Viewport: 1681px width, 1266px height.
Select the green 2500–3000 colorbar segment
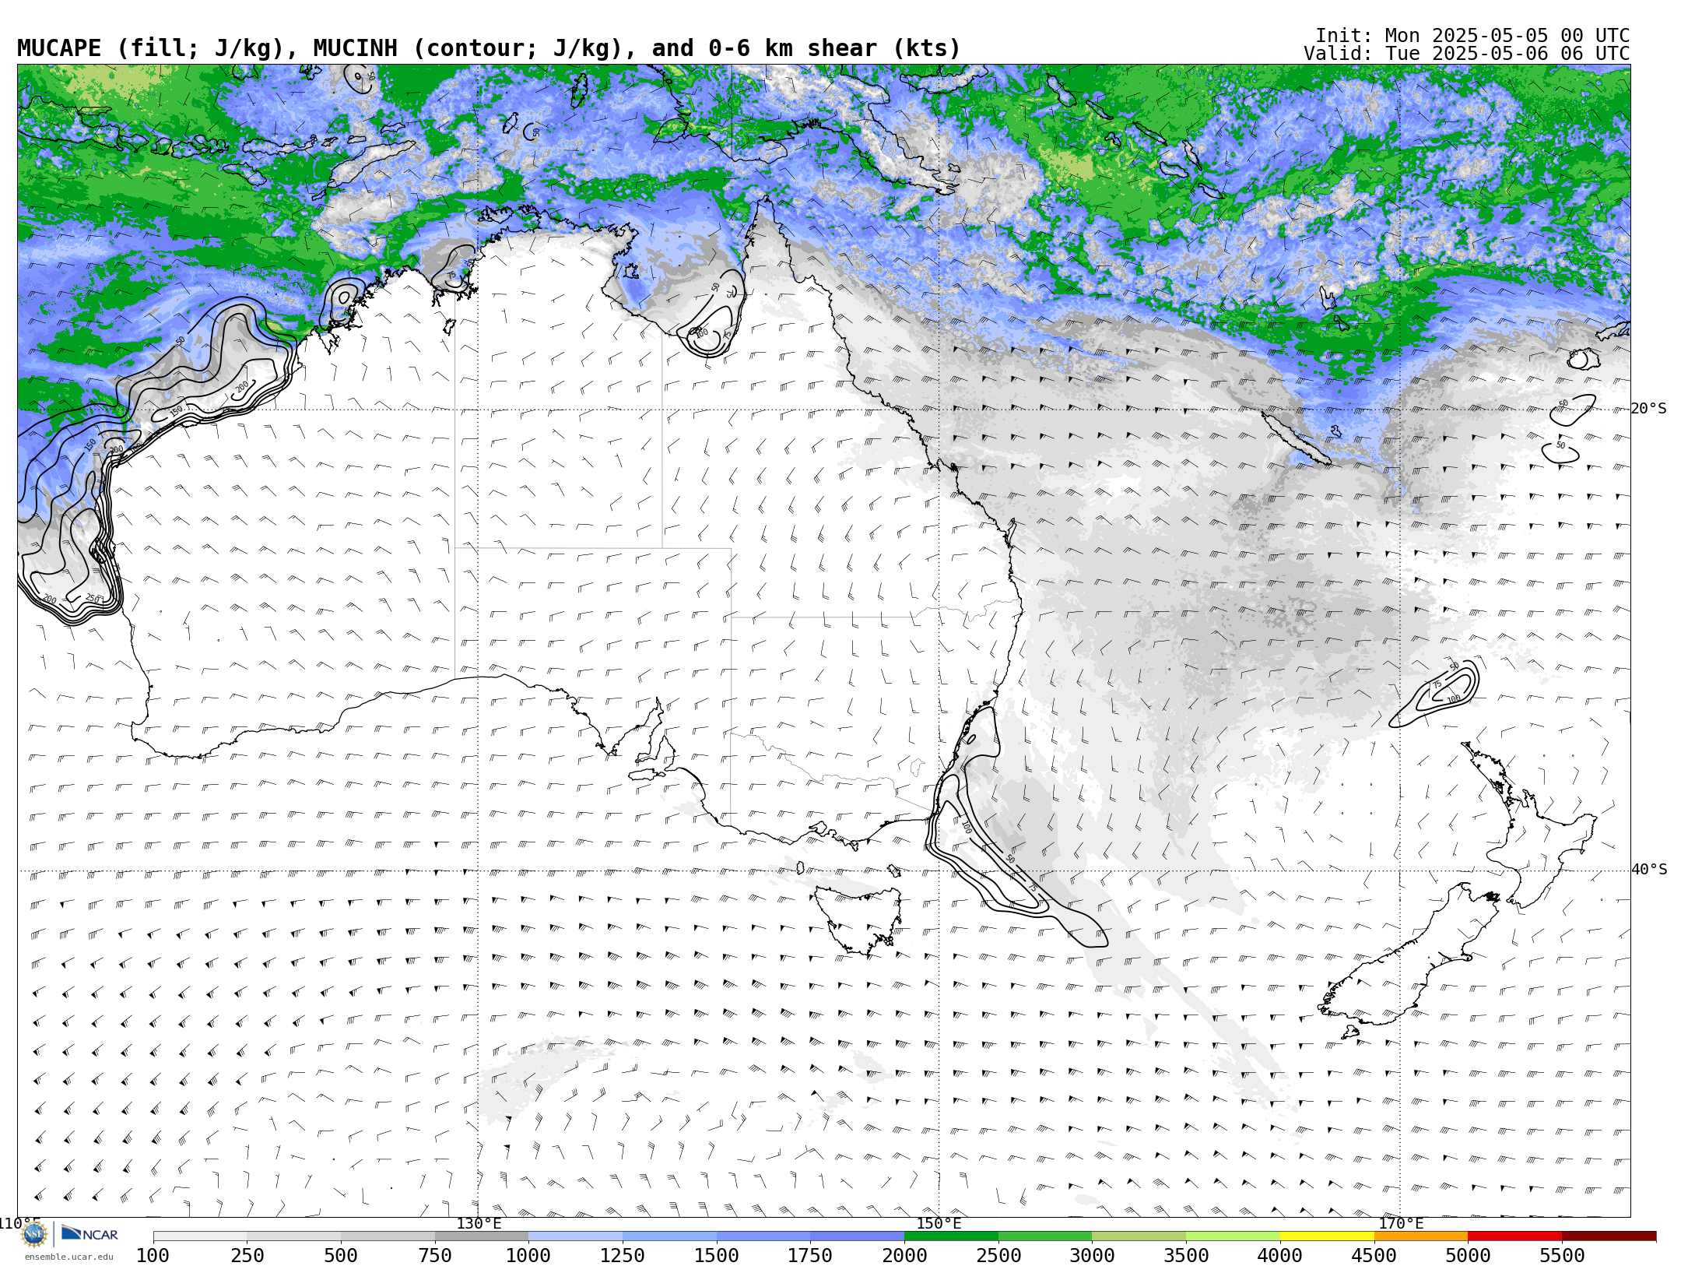tap(1045, 1236)
